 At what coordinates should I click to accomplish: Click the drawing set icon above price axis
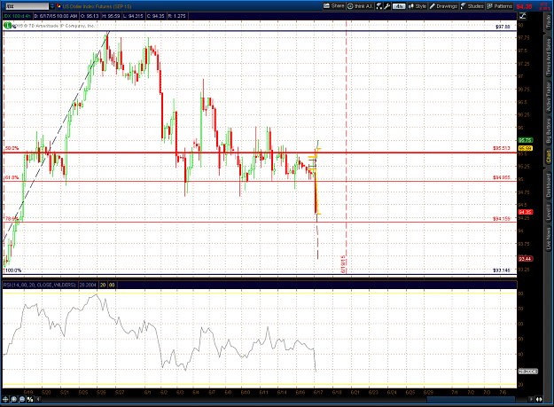coord(522,16)
